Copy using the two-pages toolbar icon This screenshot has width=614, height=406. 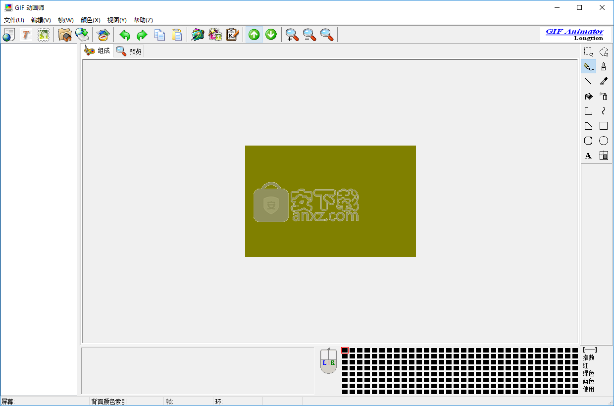point(159,35)
